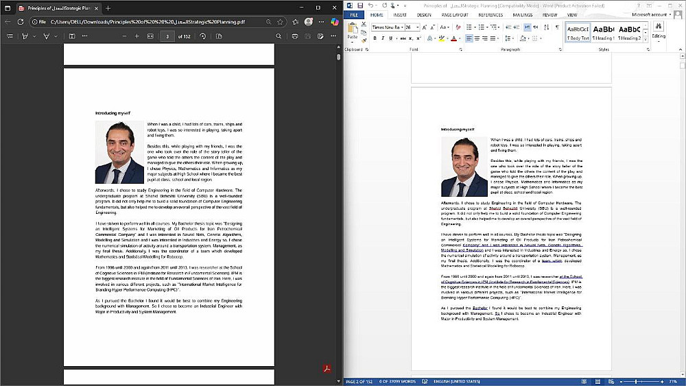Open the FILE tab in Word

point(354,15)
